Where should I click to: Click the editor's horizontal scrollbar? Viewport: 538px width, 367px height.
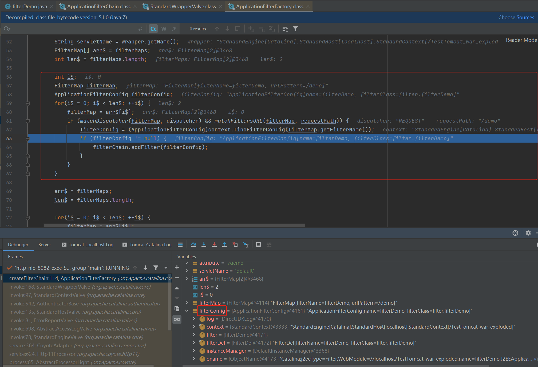pos(173,225)
